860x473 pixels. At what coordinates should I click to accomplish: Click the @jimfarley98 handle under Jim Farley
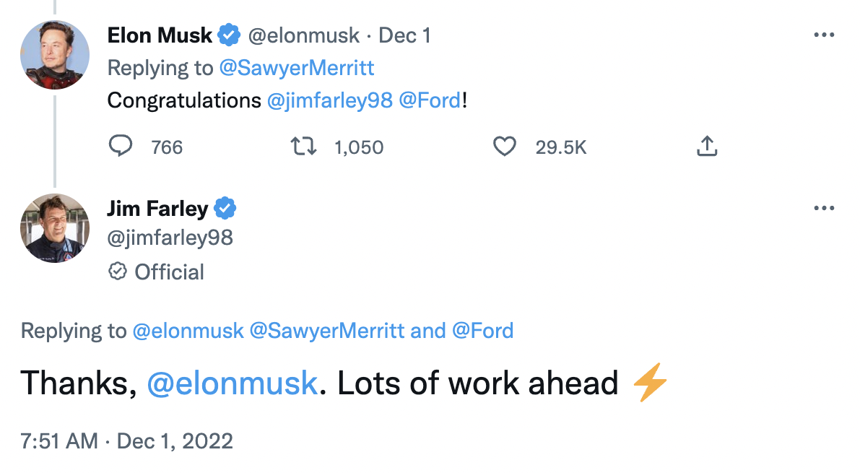170,237
